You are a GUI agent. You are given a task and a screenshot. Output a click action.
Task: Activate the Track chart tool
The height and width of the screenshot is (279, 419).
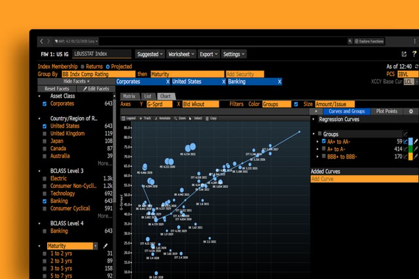(145, 119)
